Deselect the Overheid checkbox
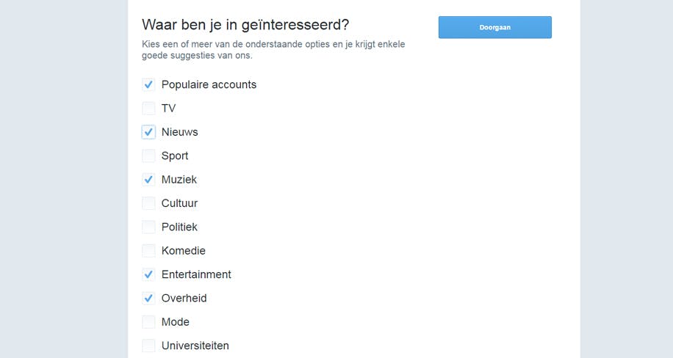Viewport: 673px width, 358px height. 148,299
